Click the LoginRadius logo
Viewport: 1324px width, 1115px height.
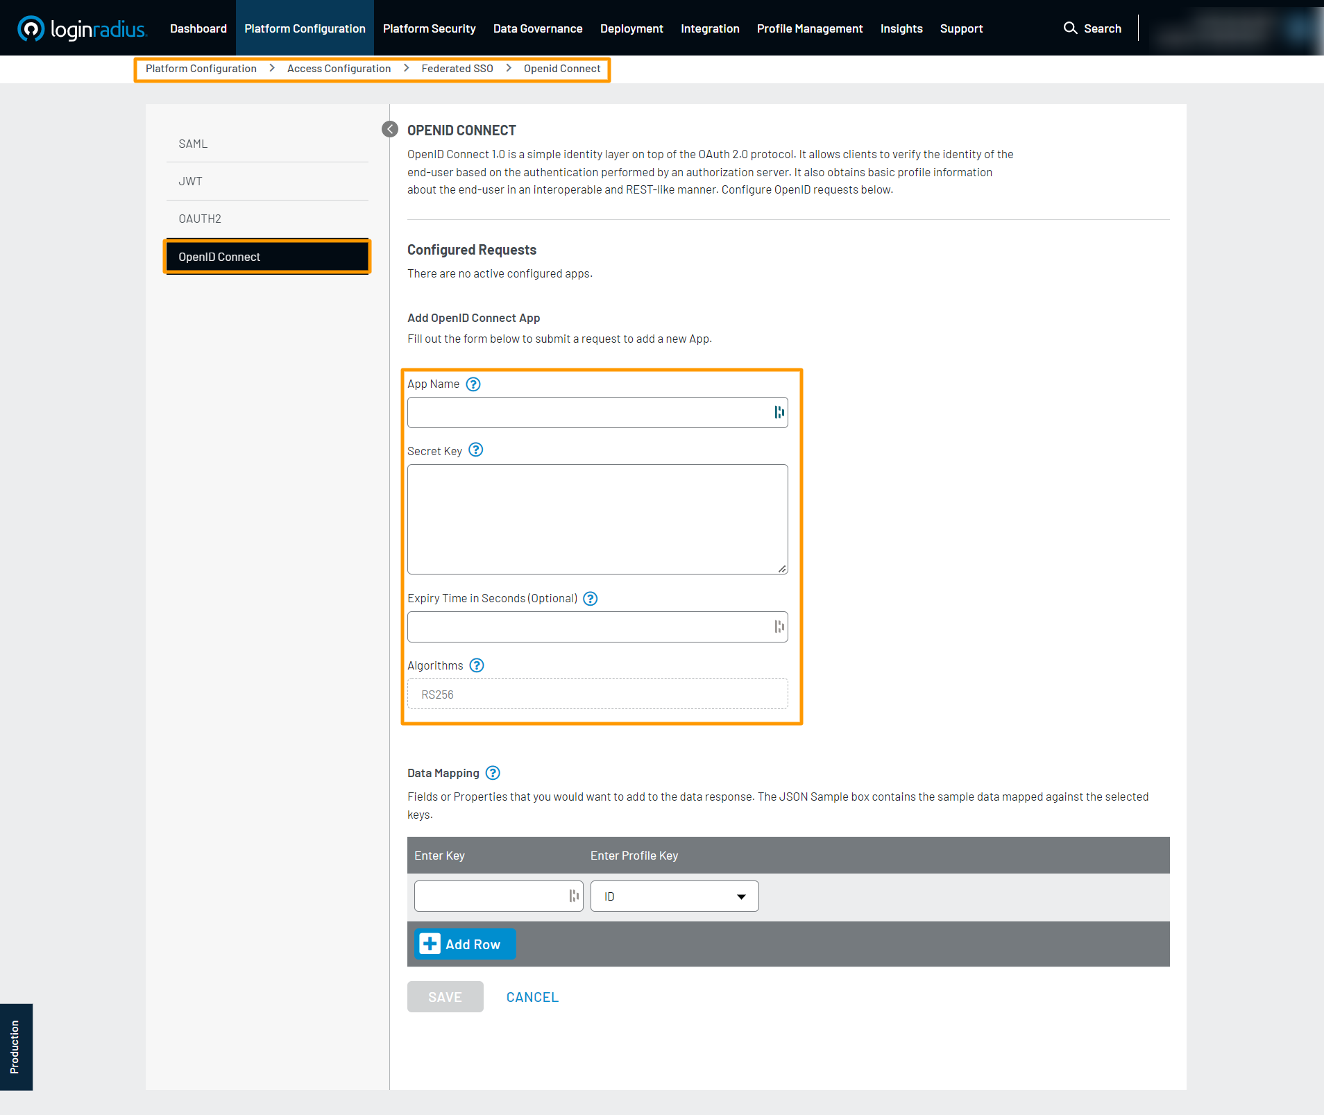coord(81,28)
